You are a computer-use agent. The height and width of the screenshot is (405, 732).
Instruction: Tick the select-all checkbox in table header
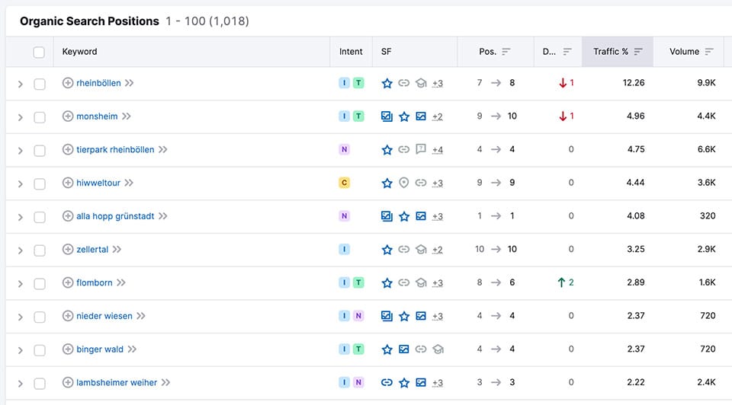tap(39, 52)
